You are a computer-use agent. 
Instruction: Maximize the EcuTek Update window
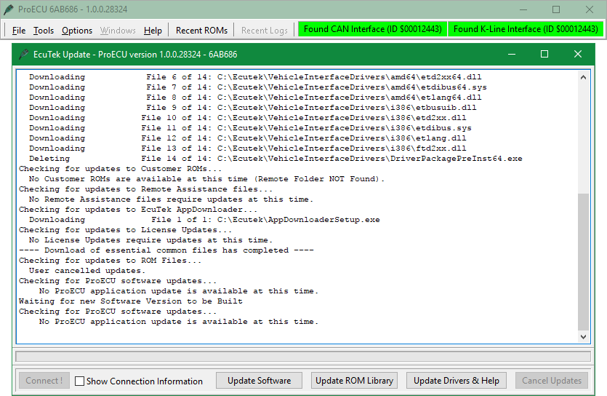(544, 55)
